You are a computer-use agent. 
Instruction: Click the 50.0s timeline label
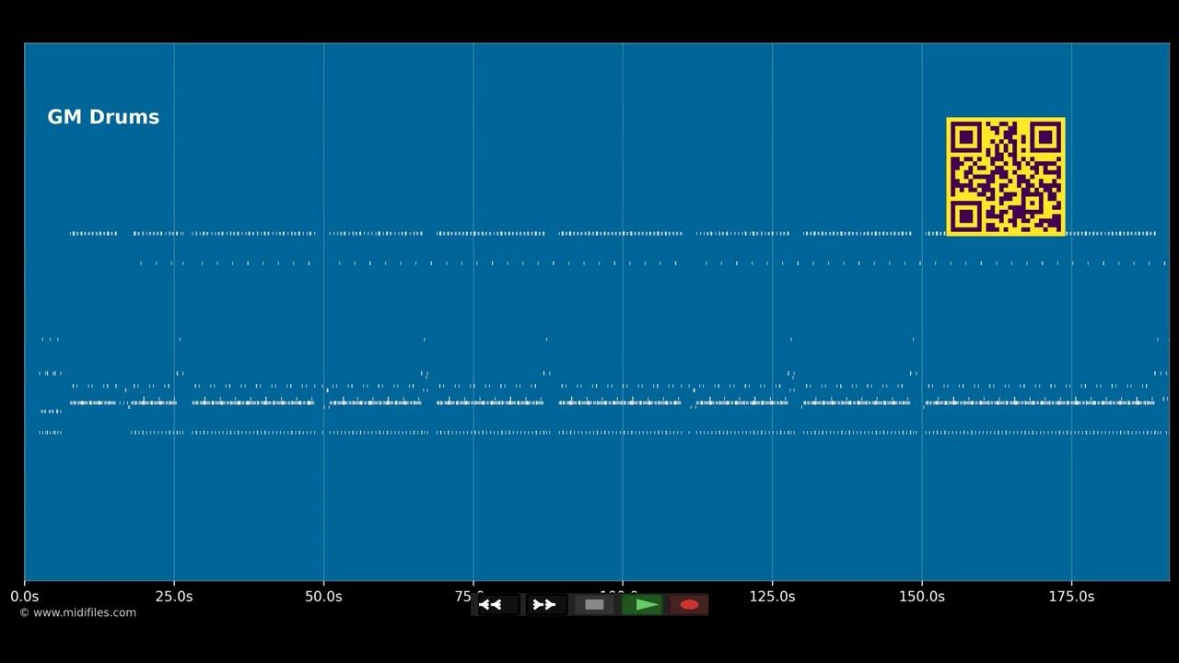point(323,597)
